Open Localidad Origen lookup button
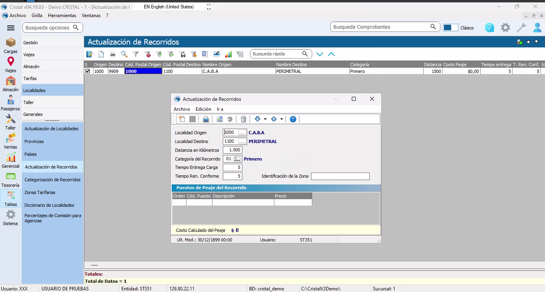Image resolution: width=545 pixels, height=292 pixels. click(242, 133)
